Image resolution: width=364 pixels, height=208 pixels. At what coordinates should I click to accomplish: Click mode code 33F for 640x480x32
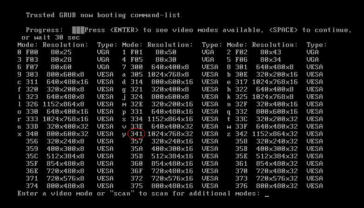242,126
